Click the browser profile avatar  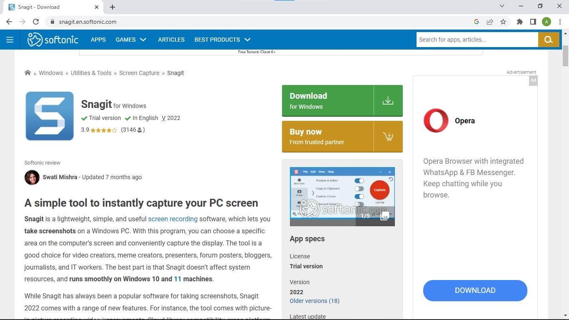click(x=546, y=21)
